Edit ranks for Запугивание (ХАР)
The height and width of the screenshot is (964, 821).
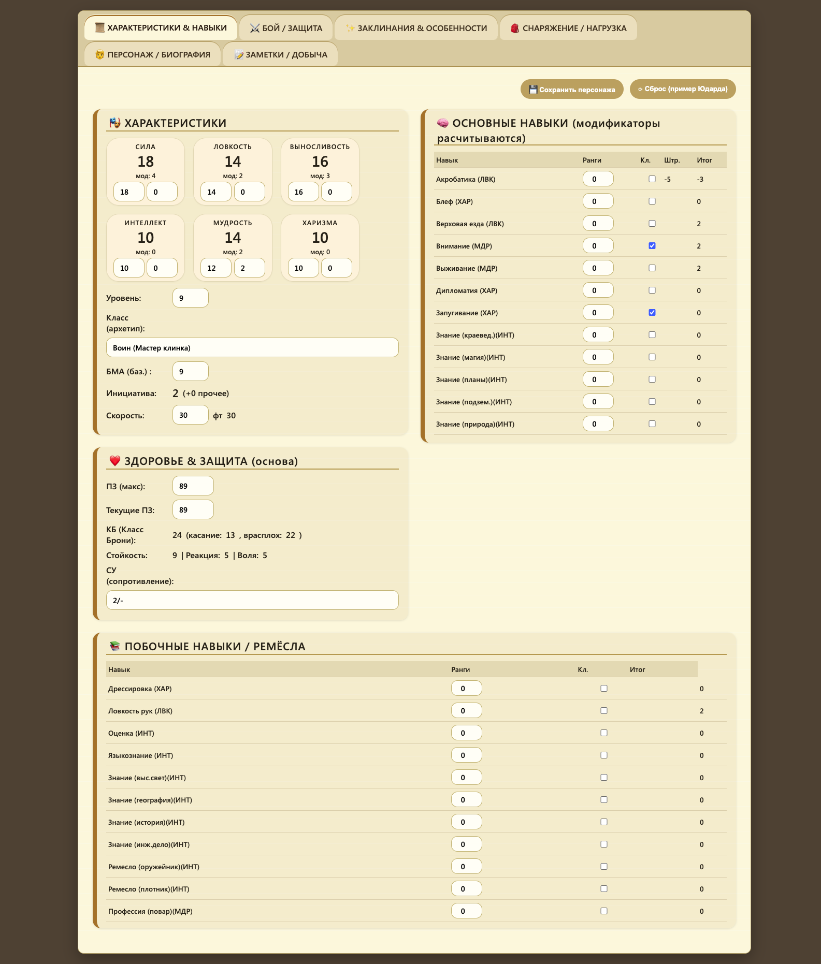598,312
